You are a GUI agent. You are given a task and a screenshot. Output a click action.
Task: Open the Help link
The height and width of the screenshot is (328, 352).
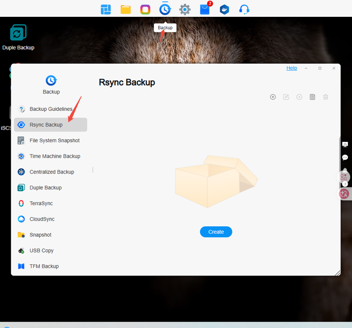(x=292, y=68)
